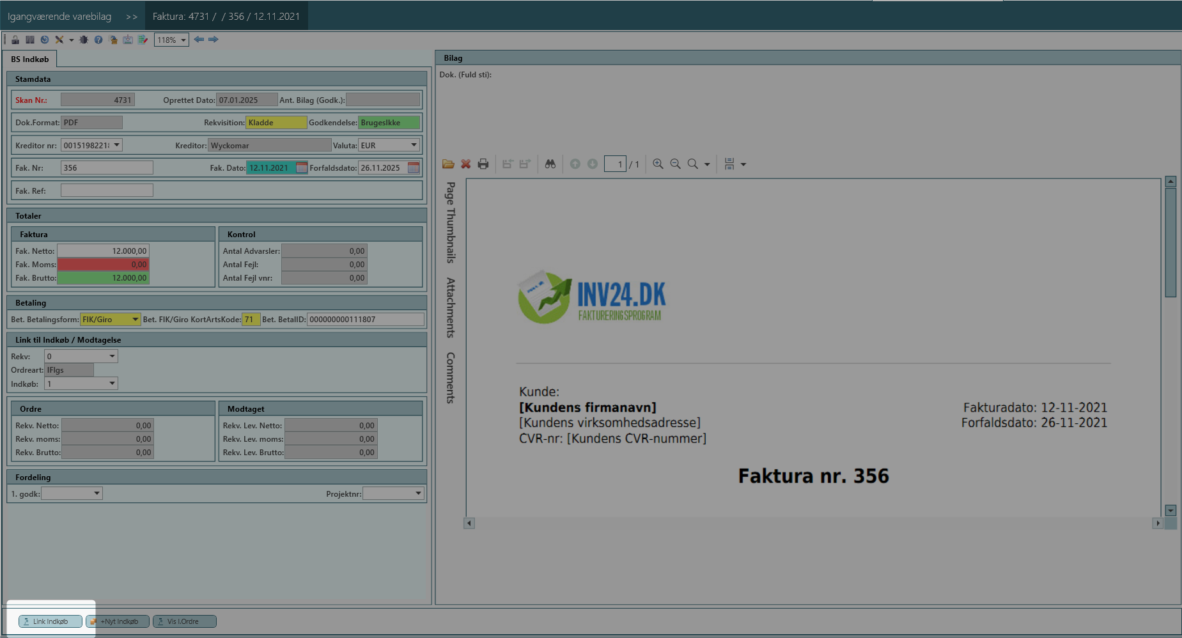Image resolution: width=1182 pixels, height=638 pixels.
Task: Search document with binoculars icon
Action: coord(550,164)
